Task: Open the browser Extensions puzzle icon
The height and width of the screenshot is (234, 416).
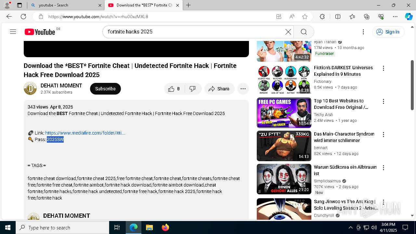Action: 322,17
